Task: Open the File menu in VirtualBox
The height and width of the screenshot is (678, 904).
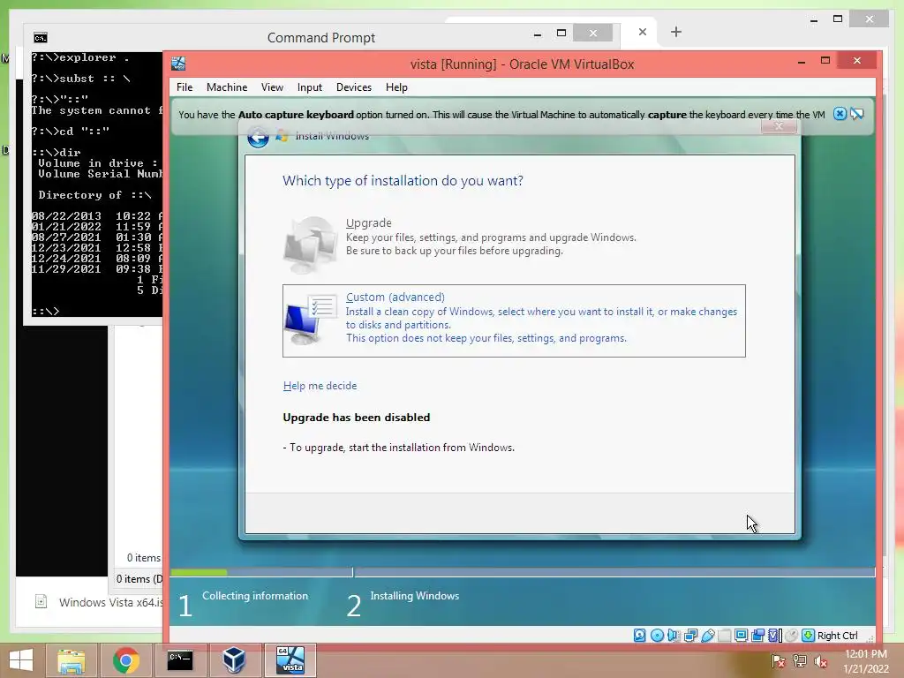Action: [185, 87]
